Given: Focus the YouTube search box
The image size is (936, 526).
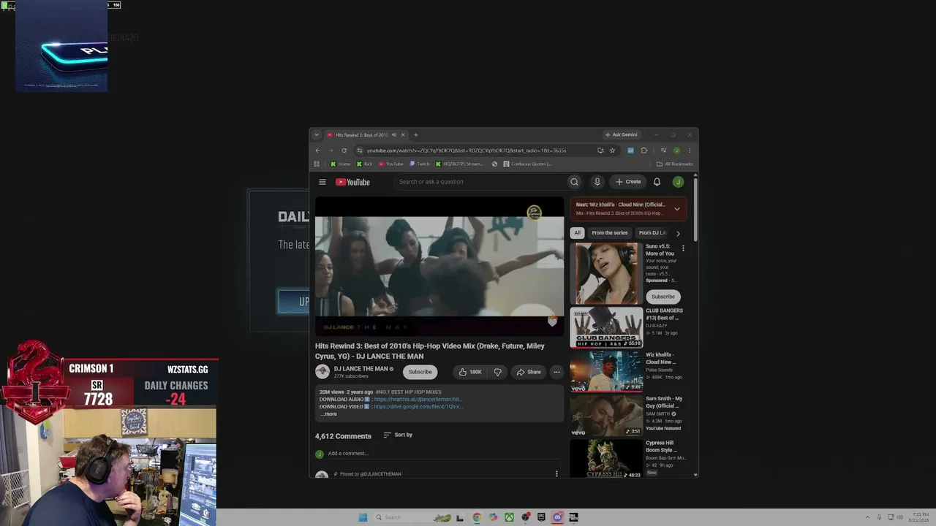Looking at the screenshot, I should tap(479, 182).
